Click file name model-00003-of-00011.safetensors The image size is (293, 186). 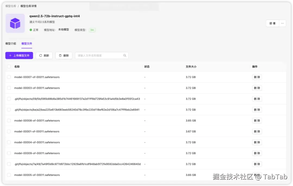click(37, 88)
